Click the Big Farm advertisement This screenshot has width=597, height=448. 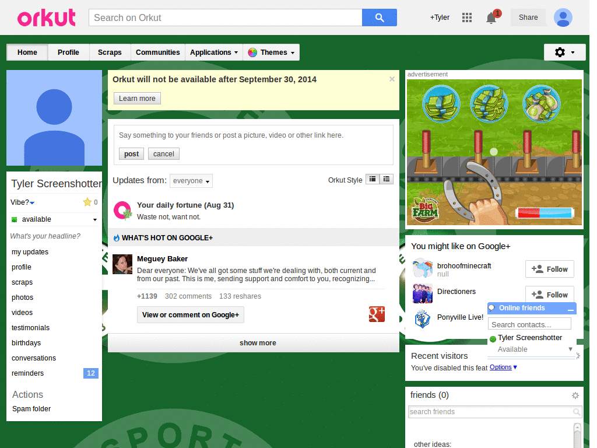click(494, 152)
